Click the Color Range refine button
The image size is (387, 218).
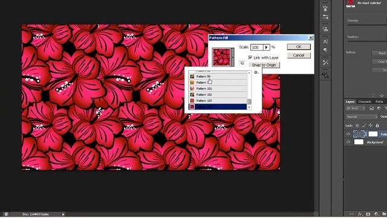click(x=380, y=62)
